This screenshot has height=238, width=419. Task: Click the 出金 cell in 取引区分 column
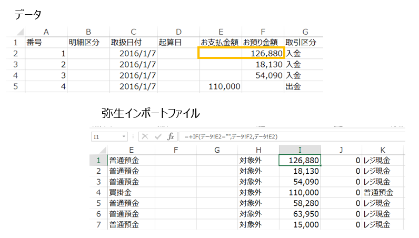(304, 86)
